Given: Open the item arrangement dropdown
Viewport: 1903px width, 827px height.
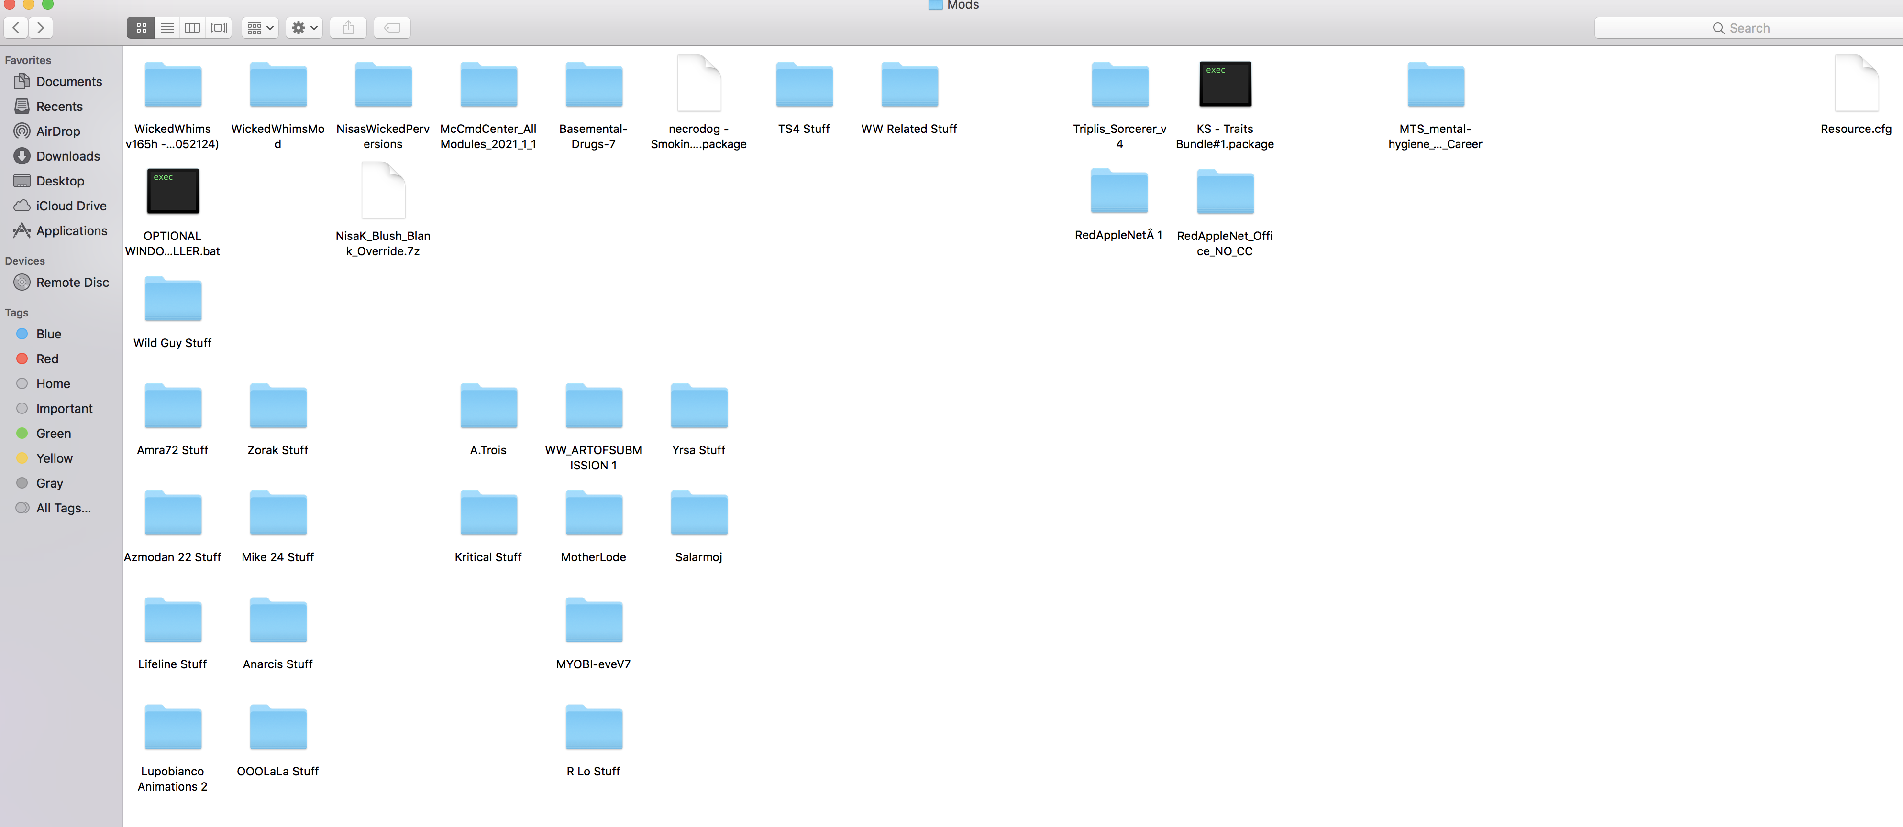Looking at the screenshot, I should click(260, 28).
